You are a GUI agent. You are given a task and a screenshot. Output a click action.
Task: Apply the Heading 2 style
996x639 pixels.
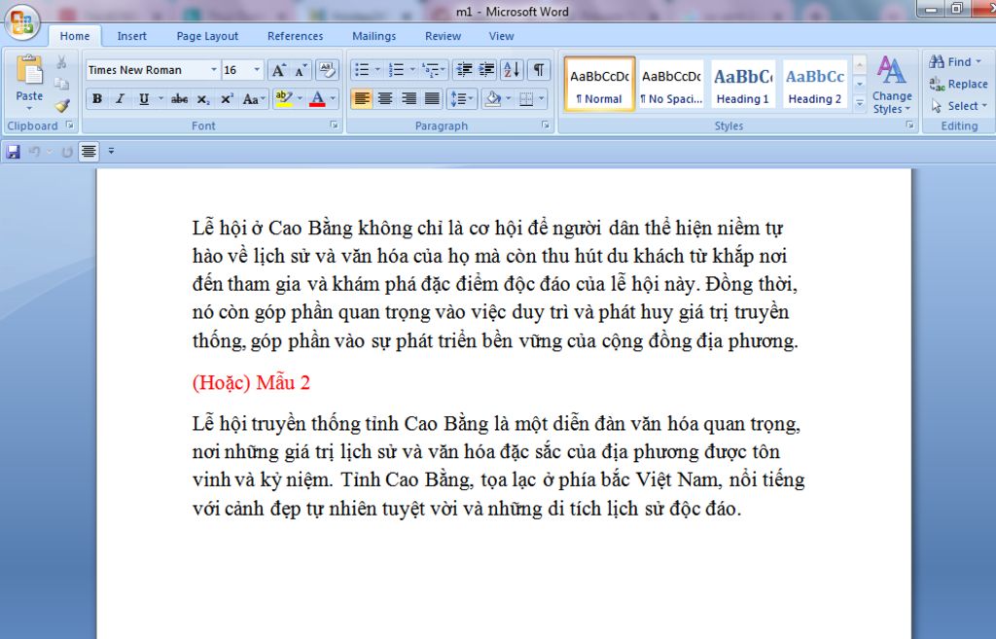(x=814, y=84)
